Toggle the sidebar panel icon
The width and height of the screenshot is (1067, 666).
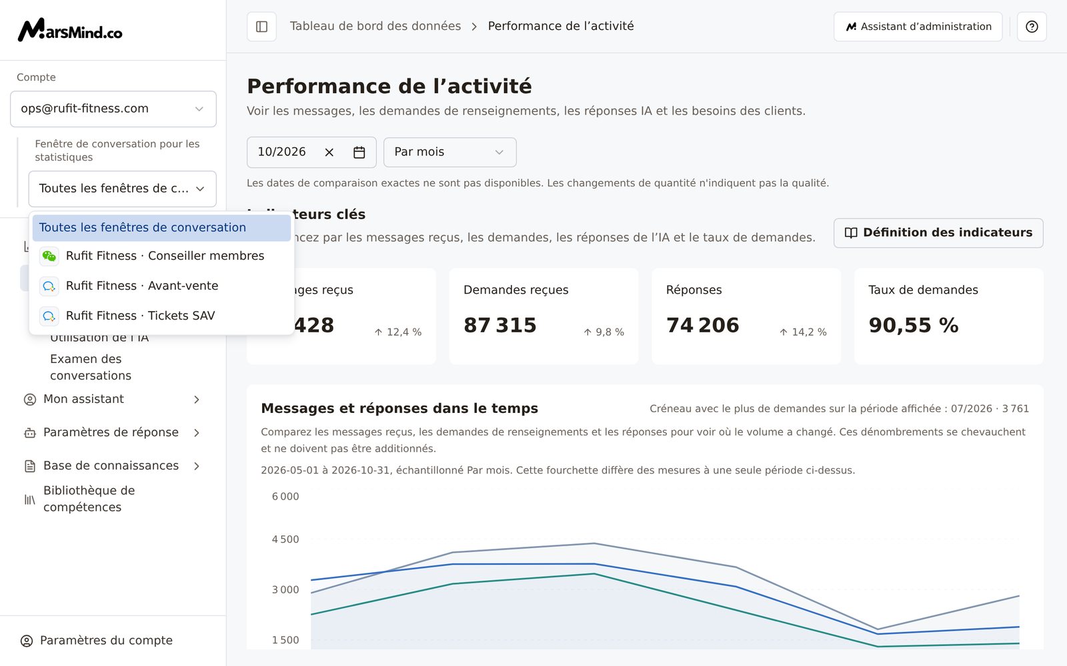coord(261,27)
